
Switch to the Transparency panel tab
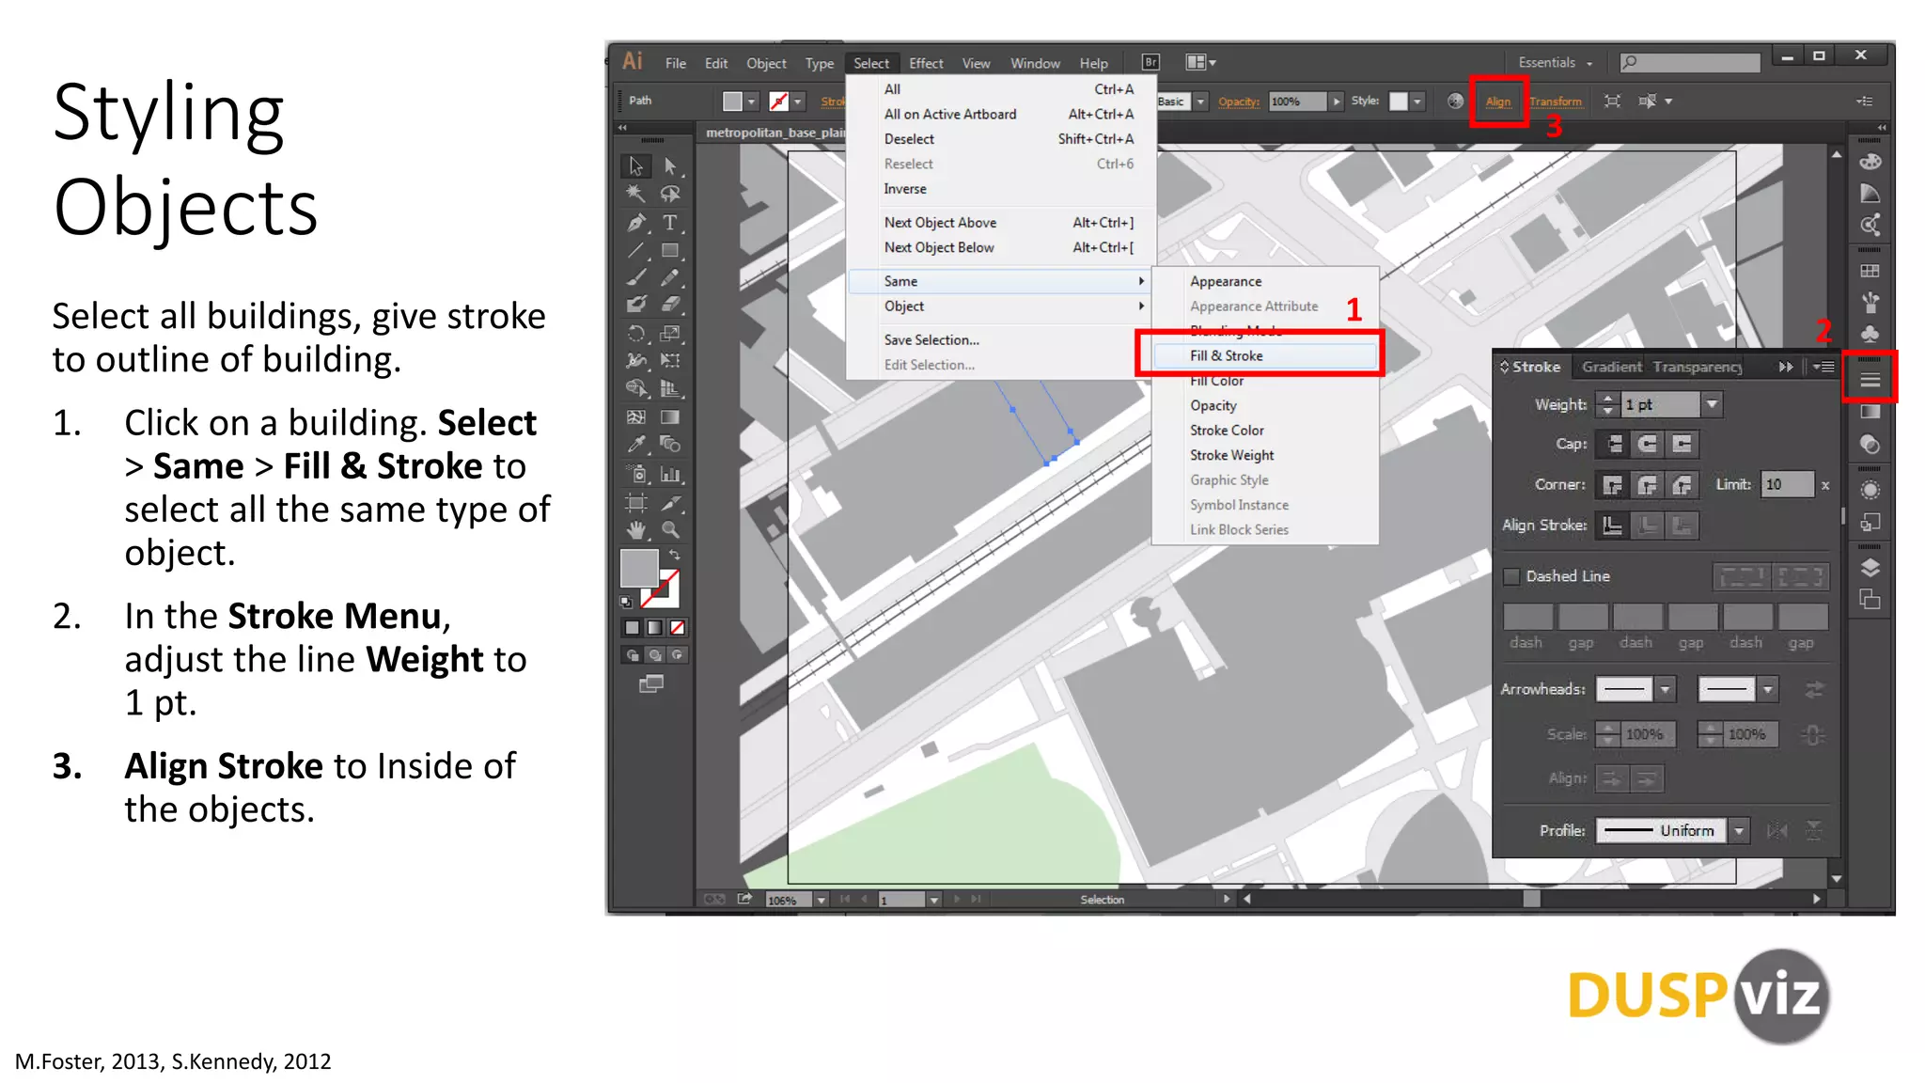point(1697,367)
